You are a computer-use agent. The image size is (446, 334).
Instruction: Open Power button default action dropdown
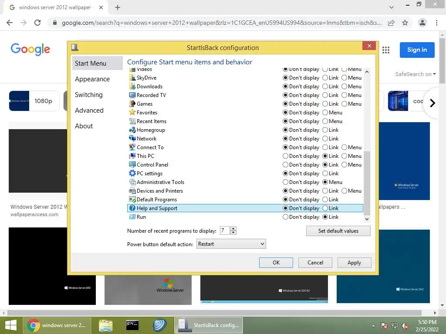click(x=231, y=244)
